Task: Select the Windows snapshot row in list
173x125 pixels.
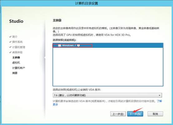Action: click(108, 46)
